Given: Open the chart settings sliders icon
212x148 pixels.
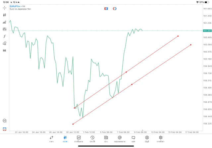Looking at the screenshot, I should 4,29.
